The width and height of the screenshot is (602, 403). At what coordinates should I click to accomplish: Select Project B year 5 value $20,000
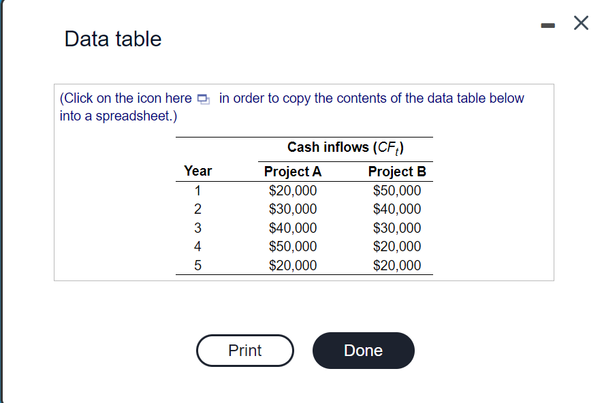[x=397, y=265]
